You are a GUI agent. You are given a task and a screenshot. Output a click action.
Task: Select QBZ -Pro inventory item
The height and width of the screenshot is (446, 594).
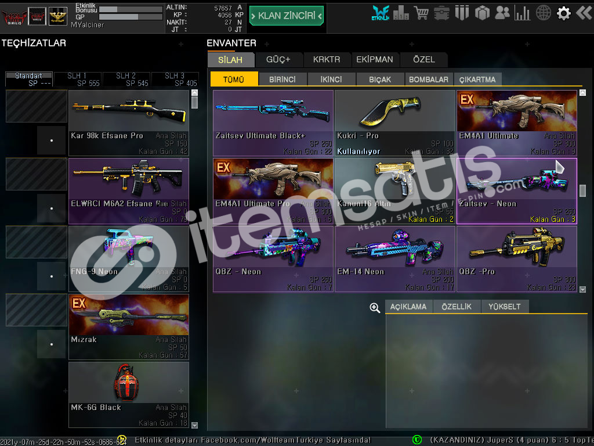tap(517, 258)
